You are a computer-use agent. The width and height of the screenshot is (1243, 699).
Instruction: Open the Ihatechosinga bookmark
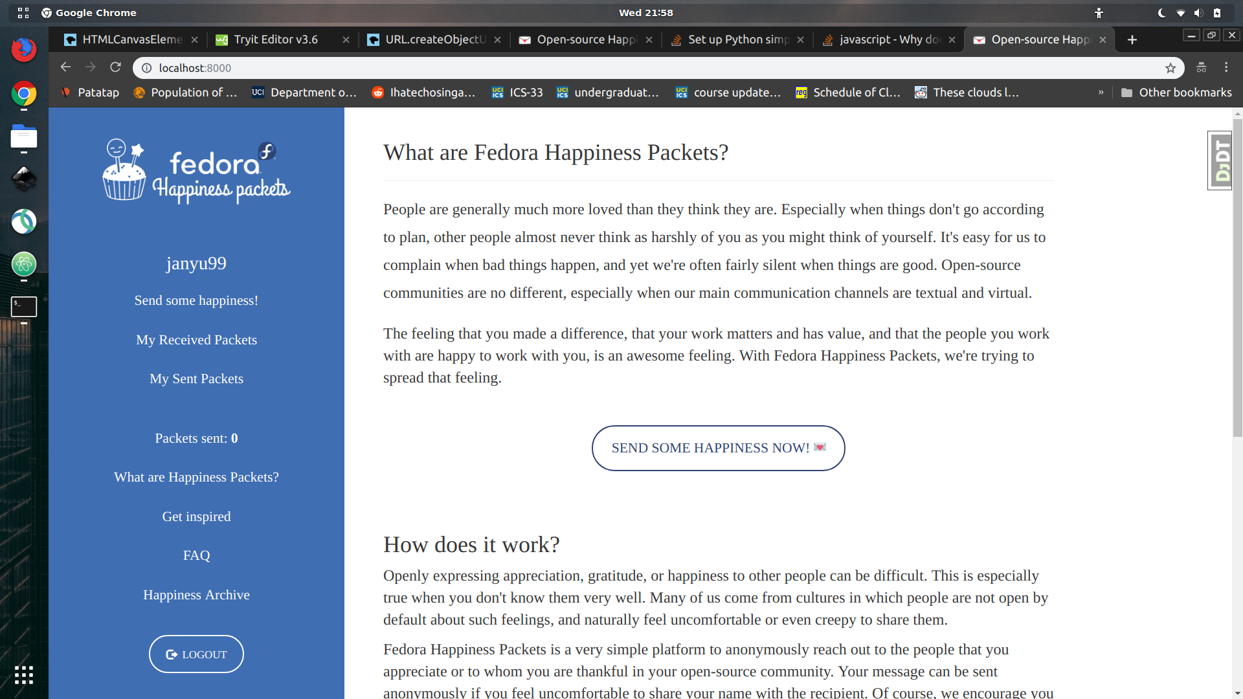coord(423,93)
